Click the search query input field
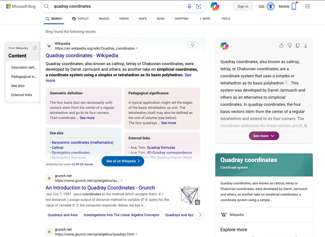The width and height of the screenshot is (325, 237). (118, 6)
